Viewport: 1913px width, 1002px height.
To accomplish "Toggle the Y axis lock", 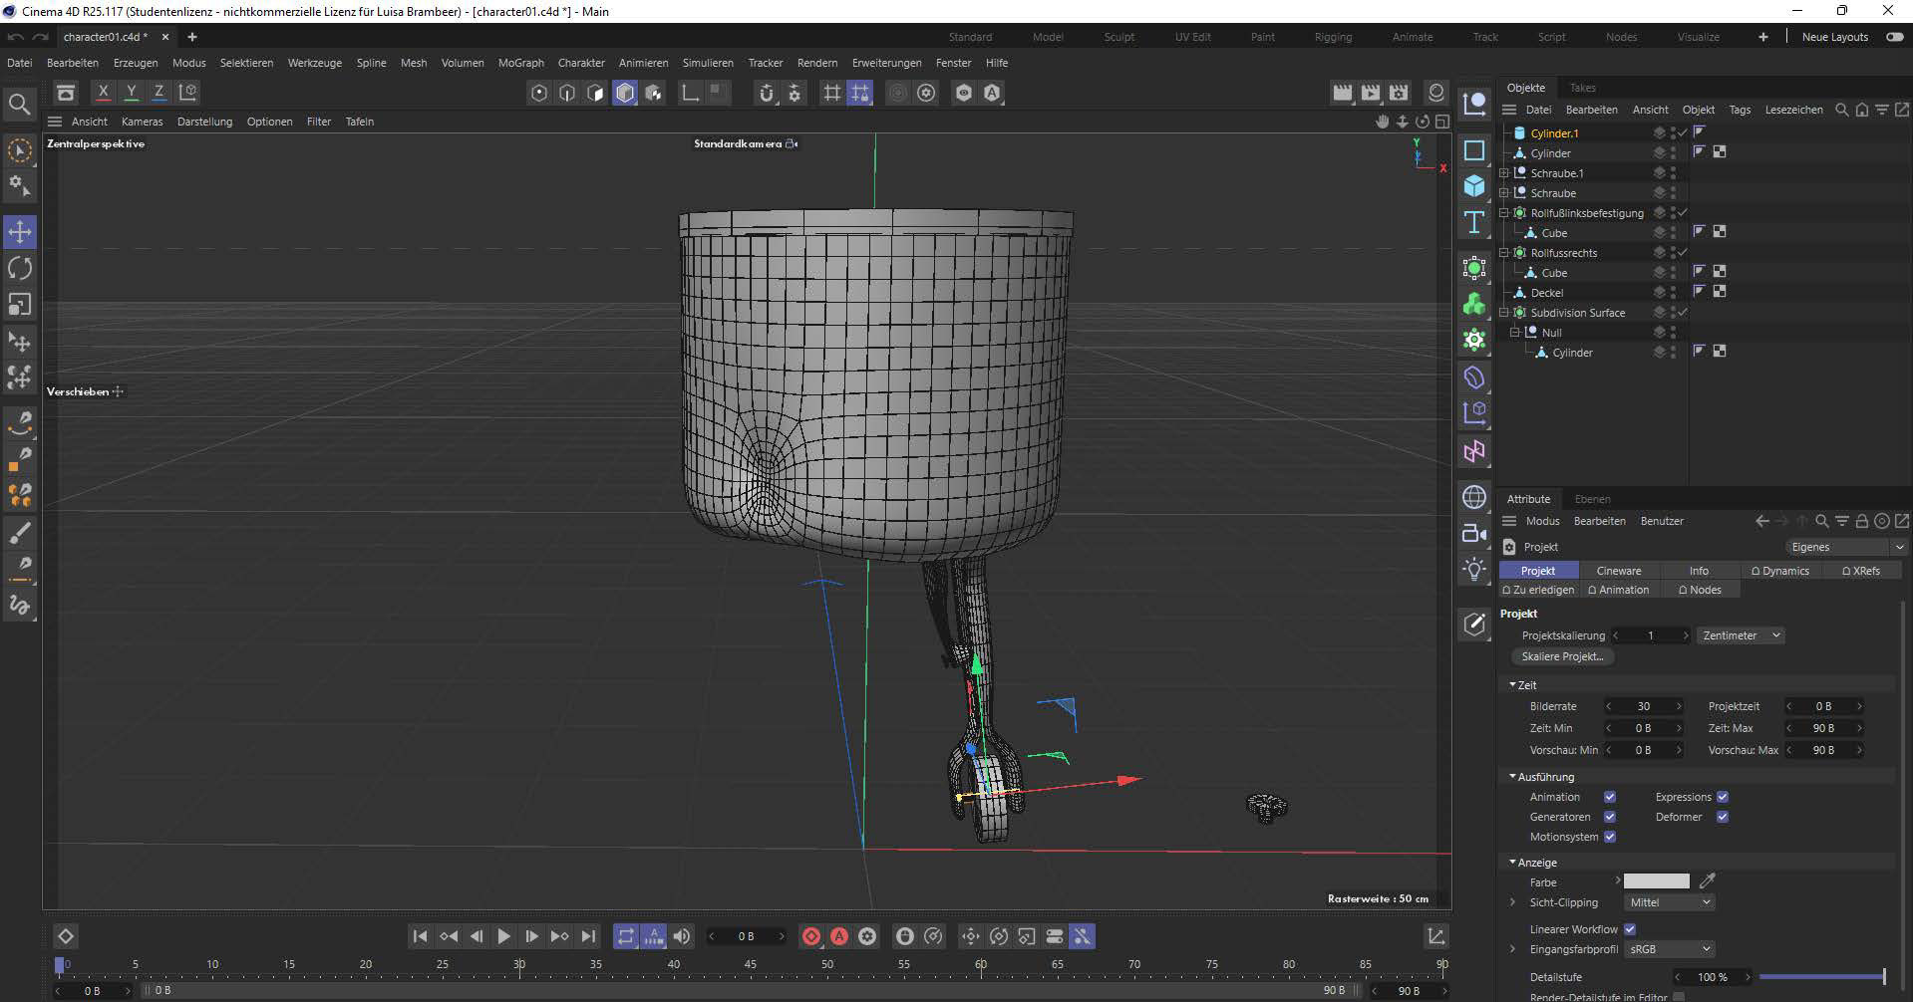I will [131, 92].
